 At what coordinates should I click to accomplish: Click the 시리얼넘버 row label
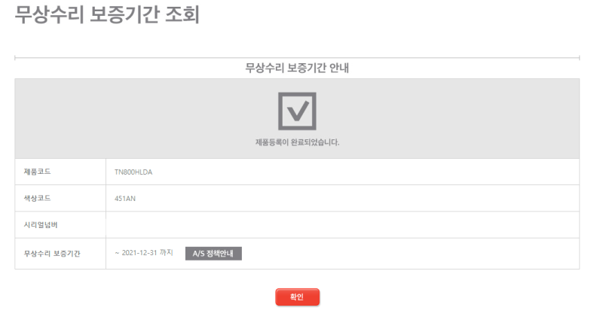[x=41, y=225]
